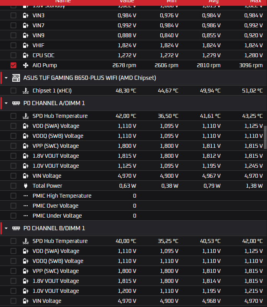This screenshot has height=307, width=267.
Task: Click the voltage icon beside CPU SOC
Action: click(26, 55)
